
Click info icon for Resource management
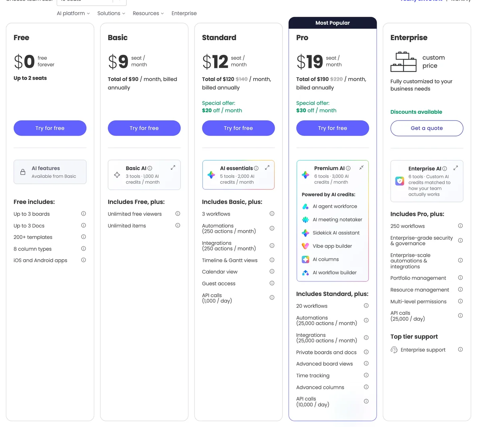click(460, 289)
